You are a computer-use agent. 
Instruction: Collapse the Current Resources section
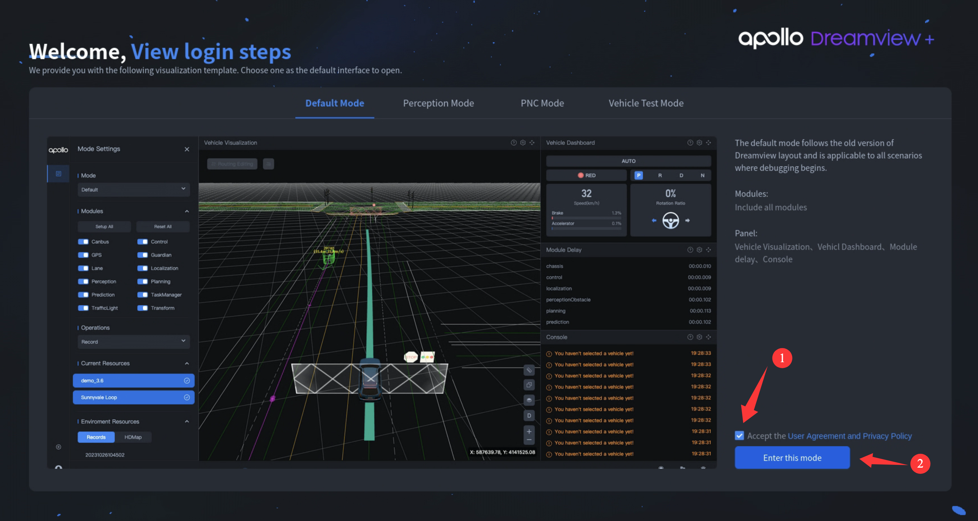pos(187,363)
